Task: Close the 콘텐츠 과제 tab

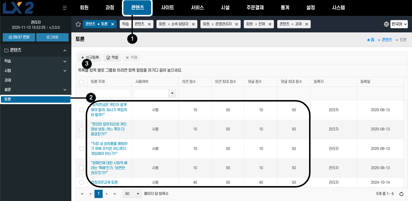Action: pos(306,24)
